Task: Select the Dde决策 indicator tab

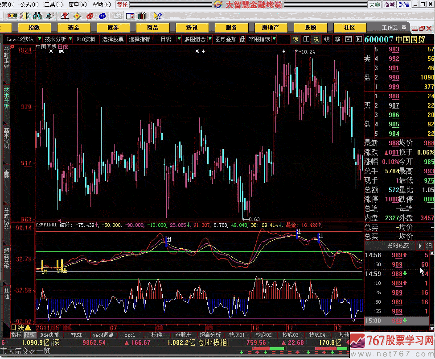Action: [49, 335]
